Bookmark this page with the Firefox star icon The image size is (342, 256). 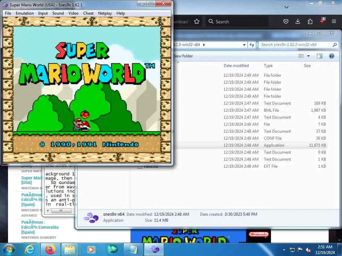tap(197, 22)
